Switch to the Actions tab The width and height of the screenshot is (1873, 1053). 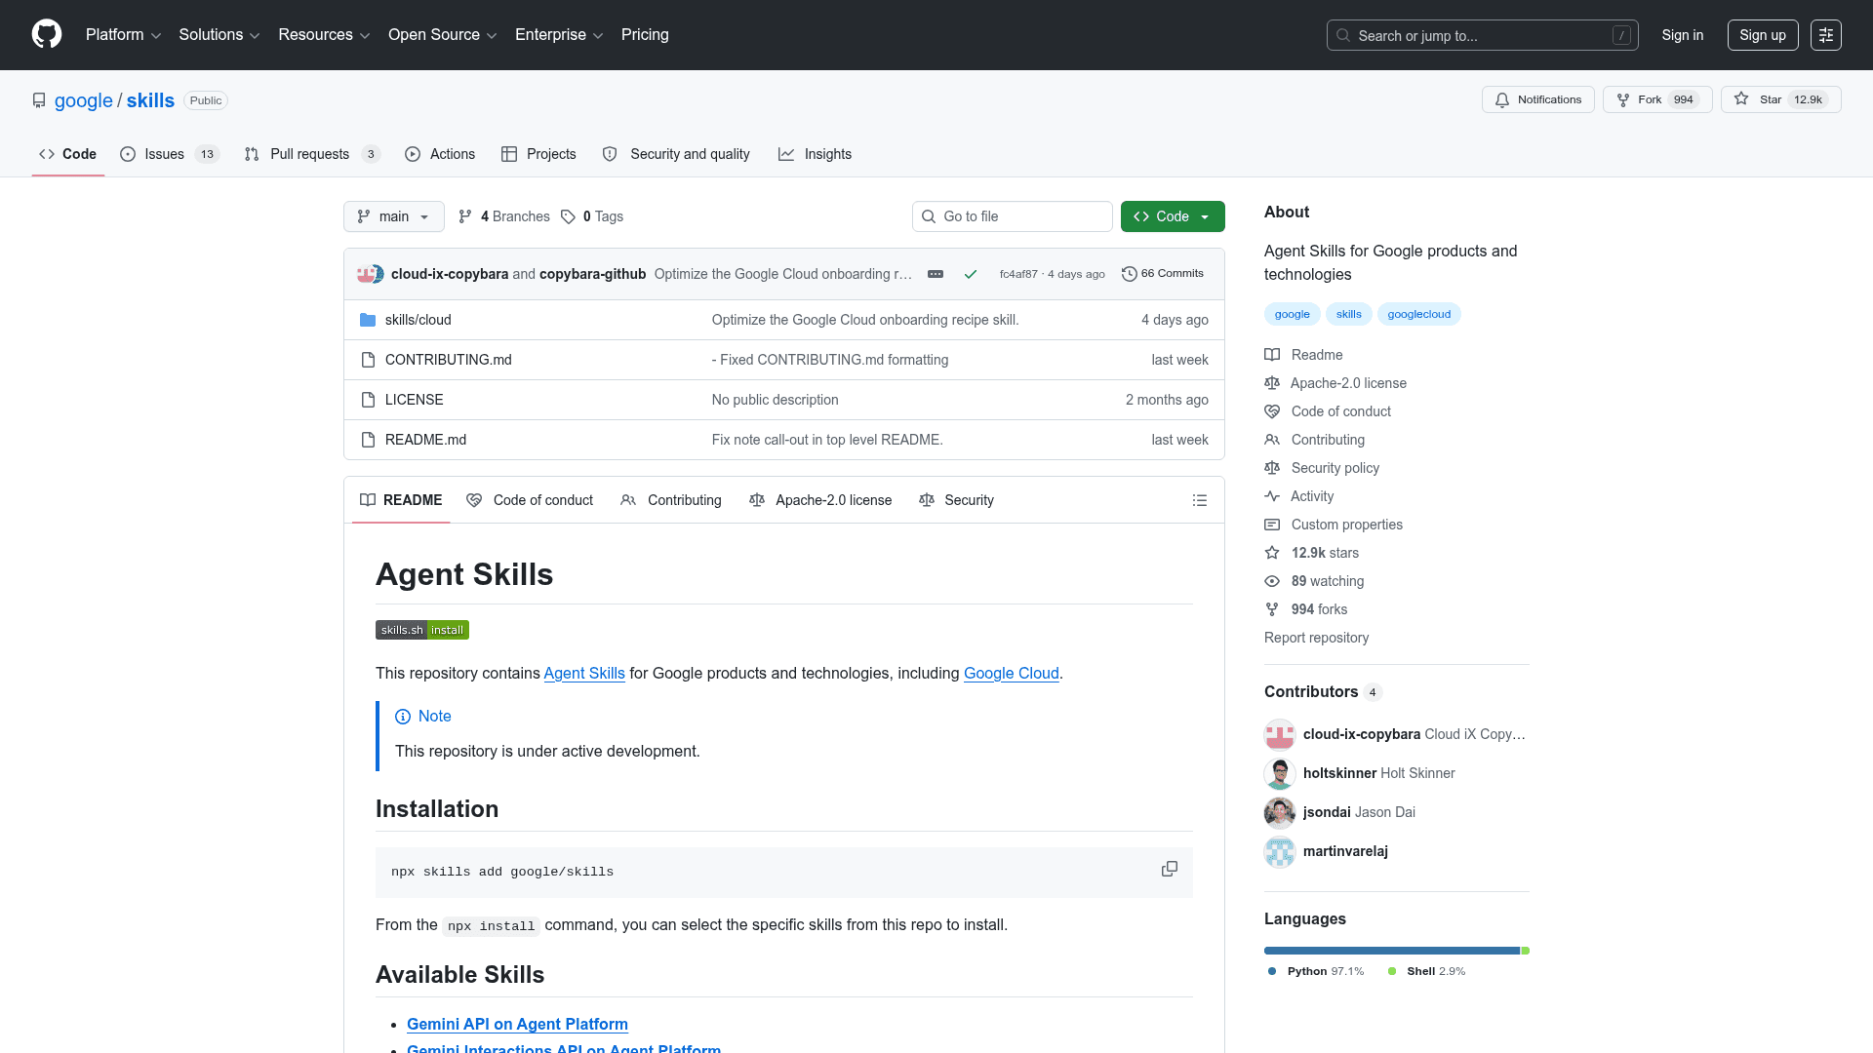(x=440, y=154)
